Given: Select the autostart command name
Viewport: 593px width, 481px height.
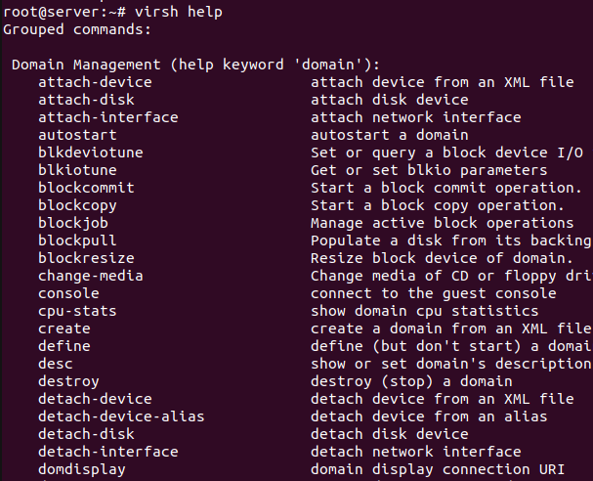Looking at the screenshot, I should [77, 135].
